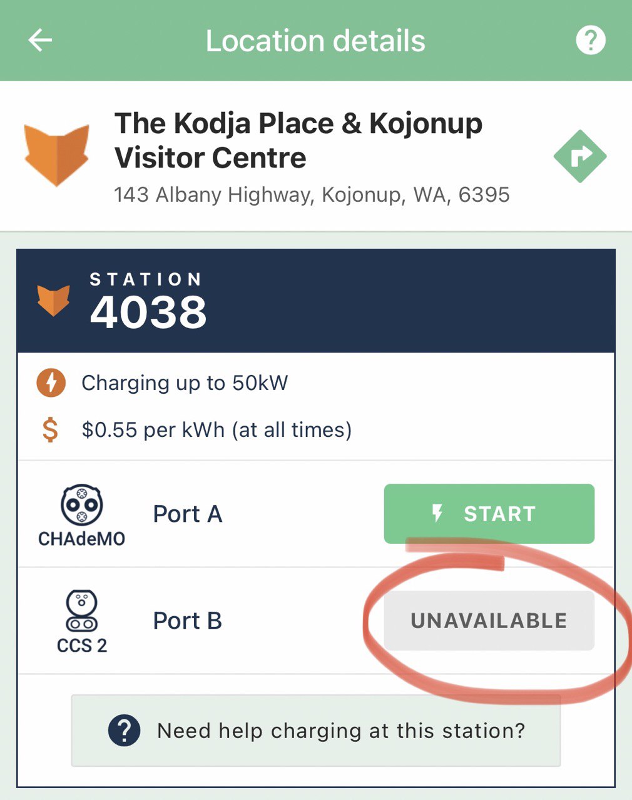The width and height of the screenshot is (632, 800).
Task: Tap the Location details title
Action: click(315, 41)
